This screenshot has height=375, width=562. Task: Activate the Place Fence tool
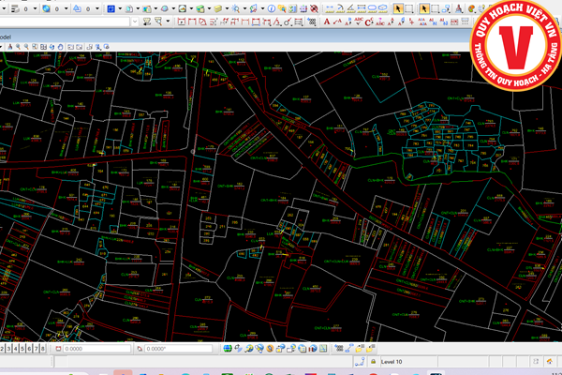click(x=411, y=7)
